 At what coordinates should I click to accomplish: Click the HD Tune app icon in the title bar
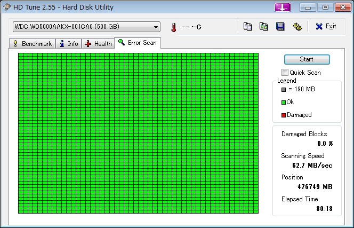6,7
